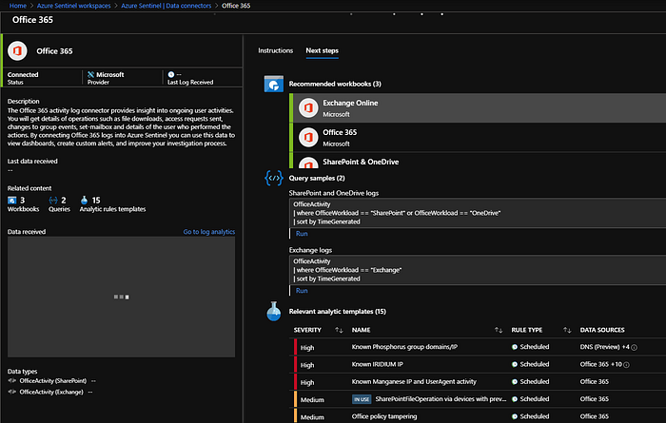This screenshot has height=423, width=666.
Task: Select the Next steps tab
Action: click(x=322, y=50)
